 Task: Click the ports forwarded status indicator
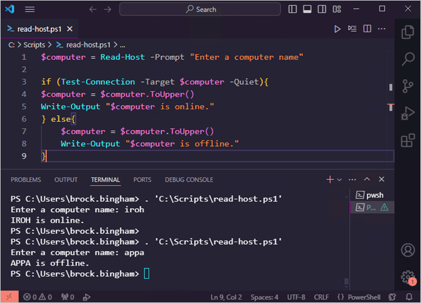coord(67,297)
